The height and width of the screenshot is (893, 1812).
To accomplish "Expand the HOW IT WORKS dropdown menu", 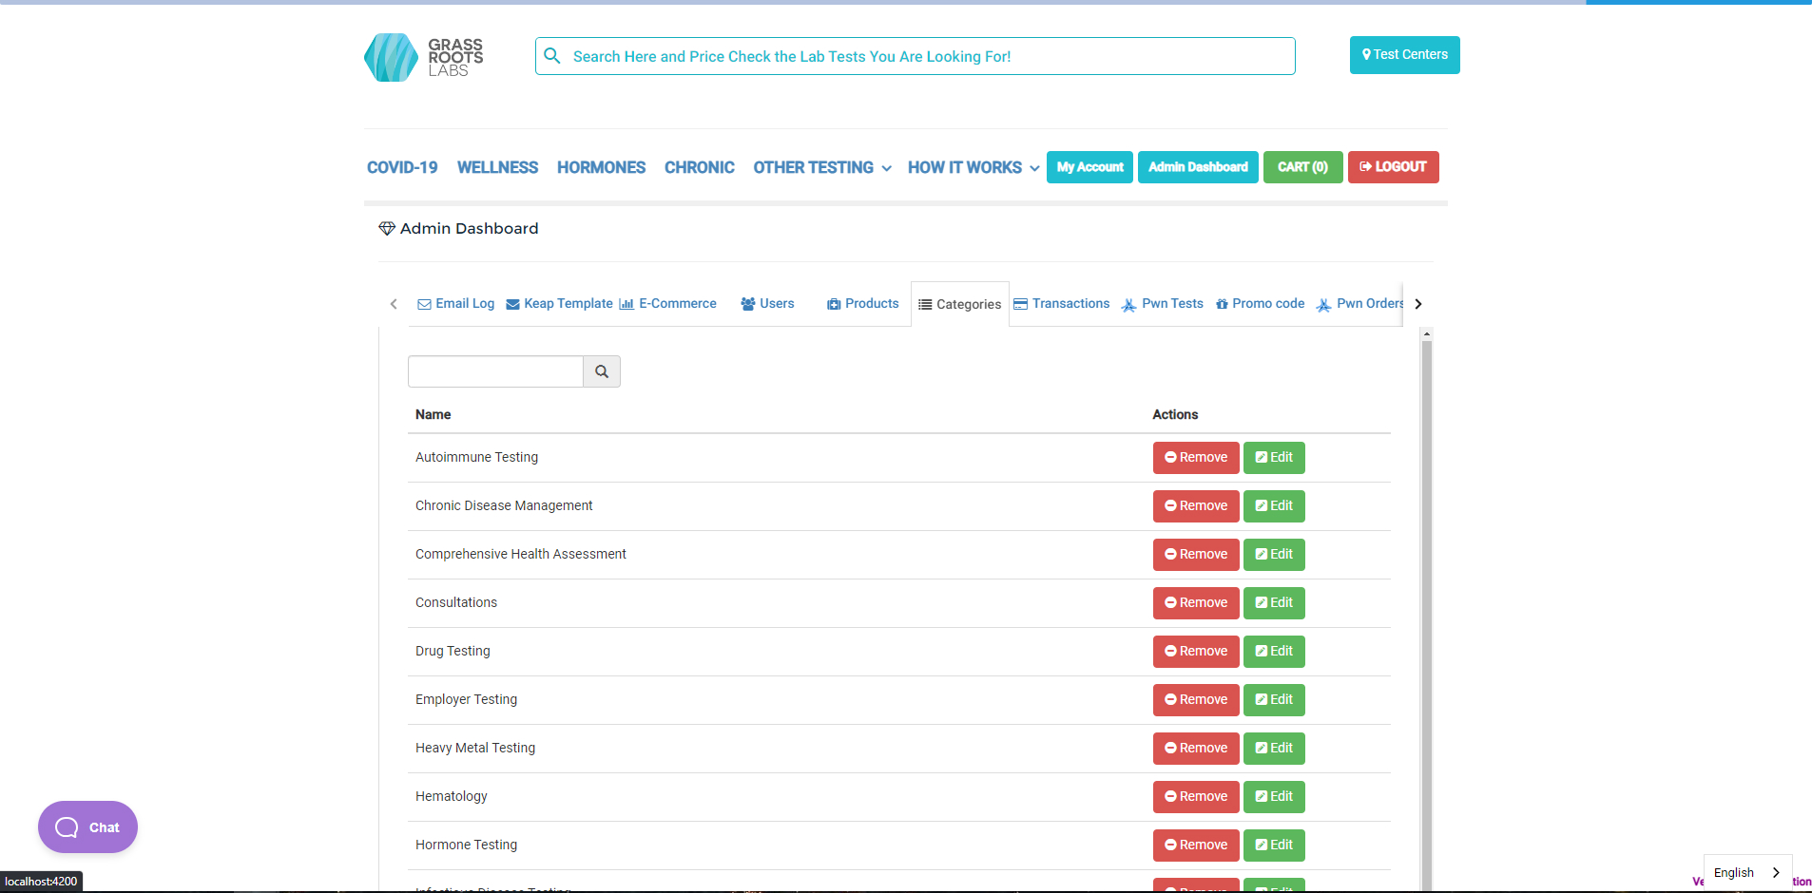I will (x=973, y=167).
